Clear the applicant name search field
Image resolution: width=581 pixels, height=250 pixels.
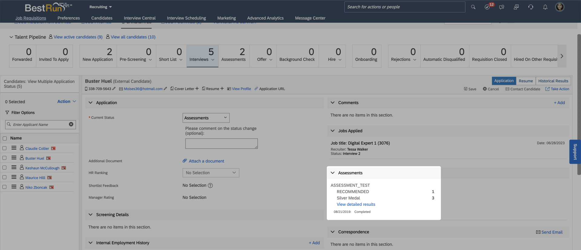pyautogui.click(x=71, y=124)
